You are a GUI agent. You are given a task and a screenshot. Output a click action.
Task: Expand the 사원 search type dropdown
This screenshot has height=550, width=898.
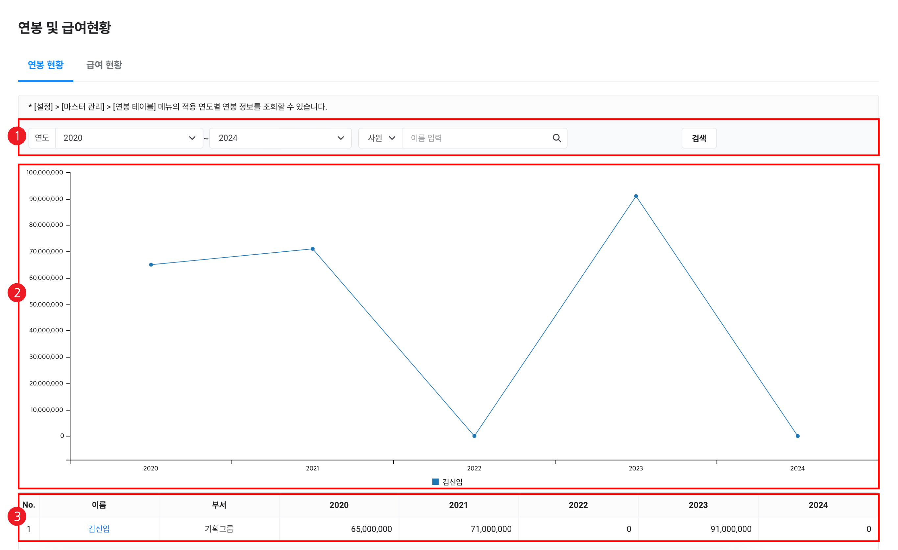coord(381,138)
